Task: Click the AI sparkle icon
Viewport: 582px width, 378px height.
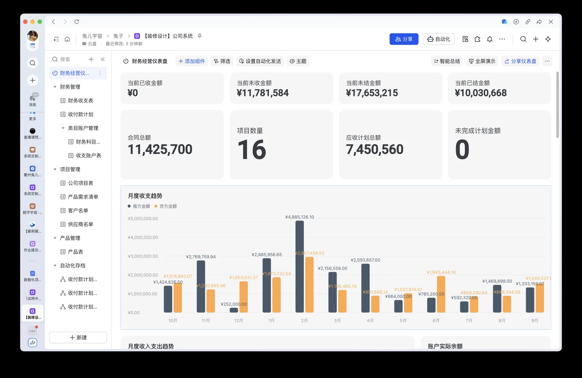Action: [x=548, y=39]
